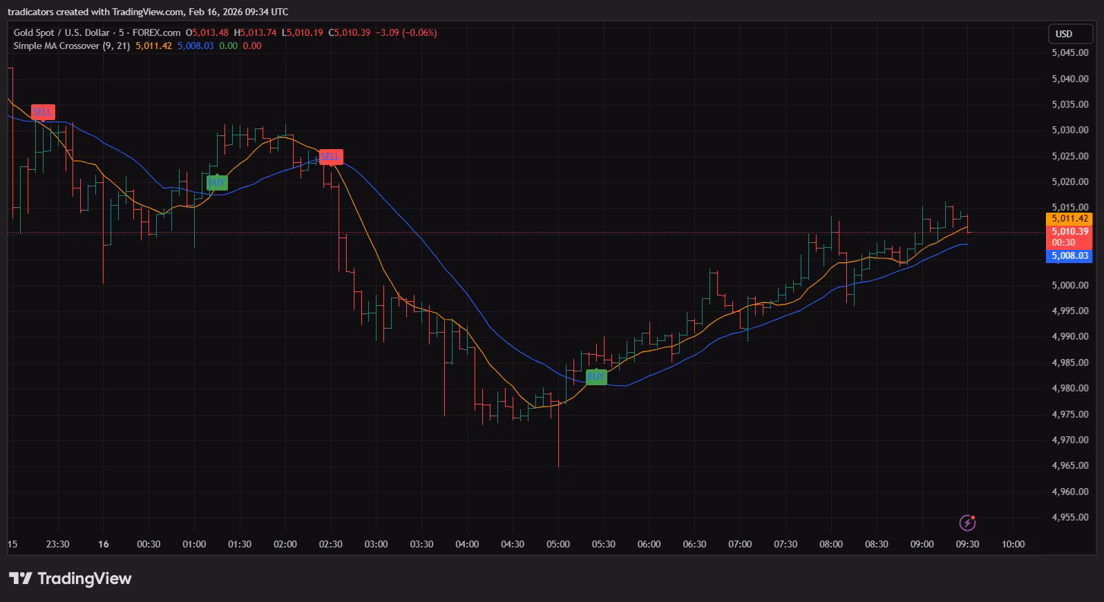1104x602 pixels.
Task: Click the SELL signal marker near 02:30
Action: (330, 157)
